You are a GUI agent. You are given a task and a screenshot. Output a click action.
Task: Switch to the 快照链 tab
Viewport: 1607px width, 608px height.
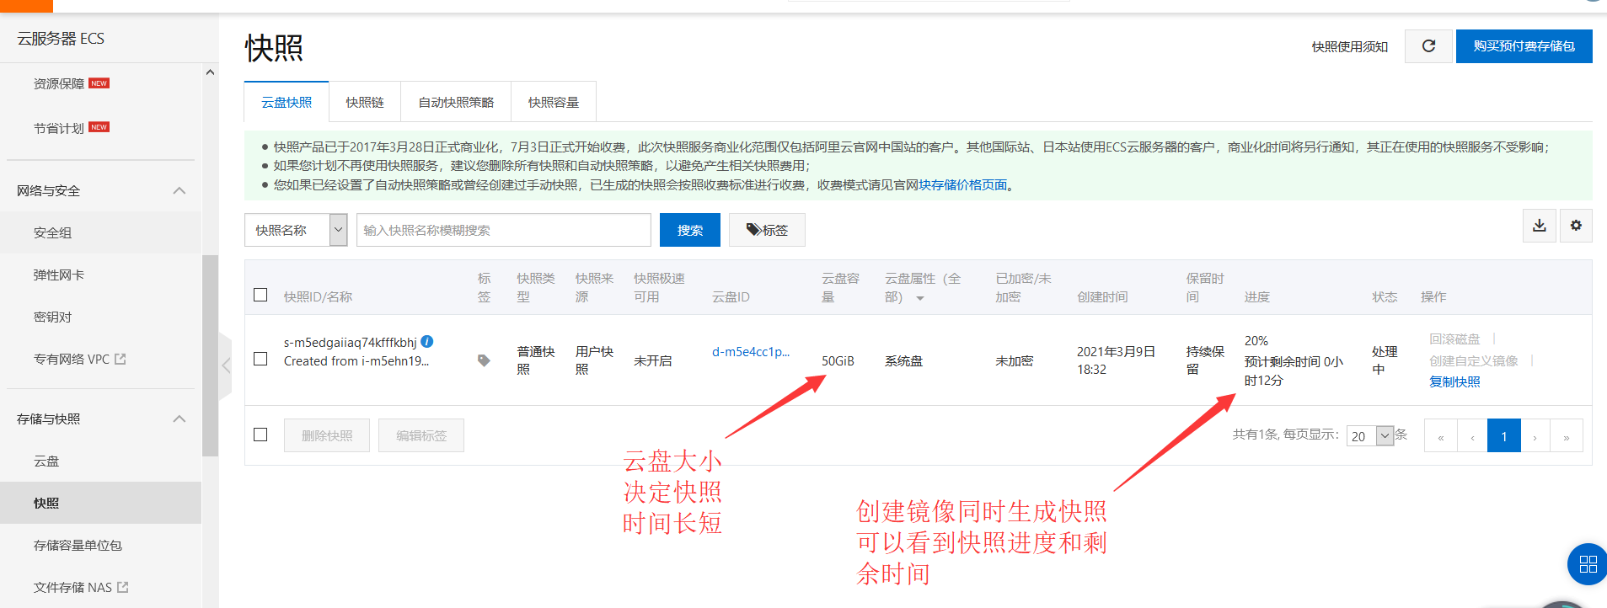point(365,102)
